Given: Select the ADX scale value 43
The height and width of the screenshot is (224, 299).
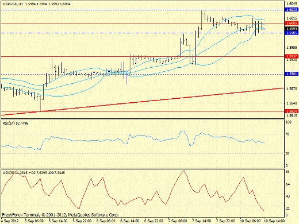Looking at the screenshot, I should (x=287, y=196).
